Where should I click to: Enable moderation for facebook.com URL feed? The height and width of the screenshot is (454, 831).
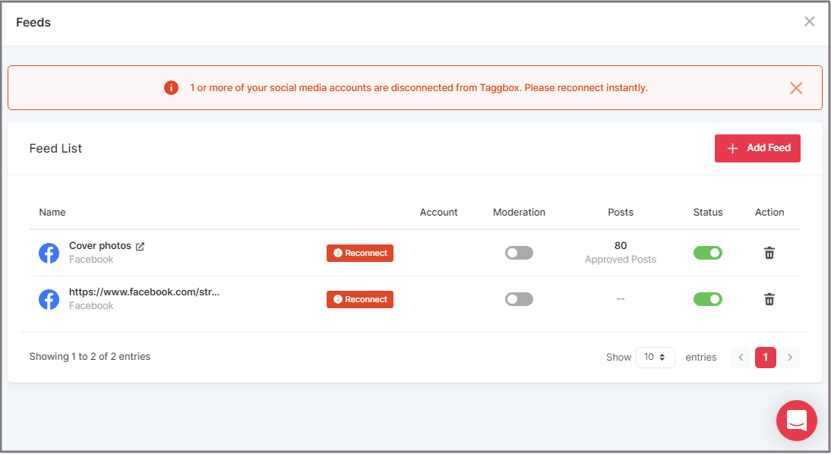point(519,299)
